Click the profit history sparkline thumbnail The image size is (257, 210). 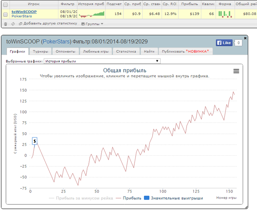[x=91, y=14]
